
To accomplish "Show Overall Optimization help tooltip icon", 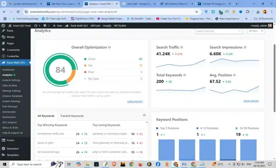I will tap(109, 47).
